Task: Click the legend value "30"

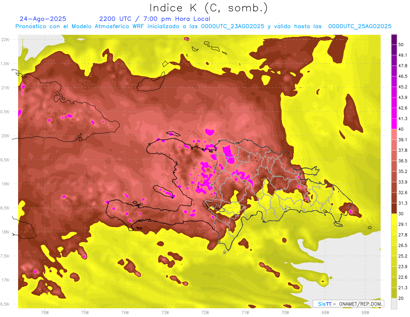Action: (401, 214)
